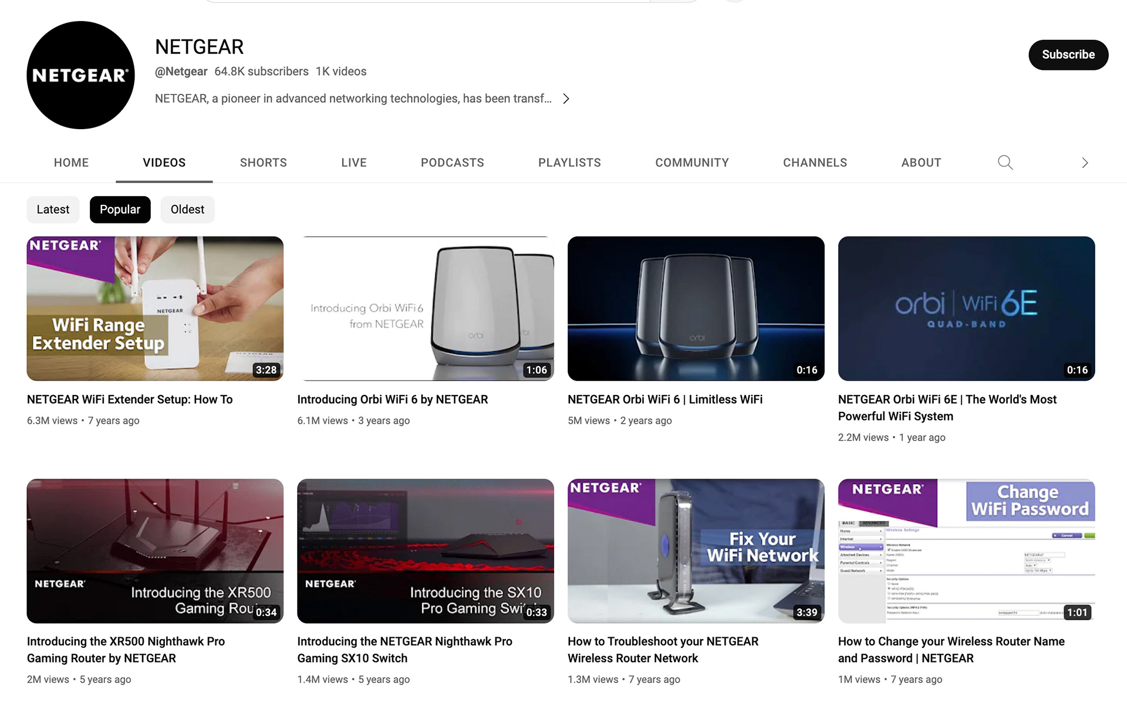Click the @Netgear handle text
Viewport: 1127px width, 703px height.
tap(181, 72)
